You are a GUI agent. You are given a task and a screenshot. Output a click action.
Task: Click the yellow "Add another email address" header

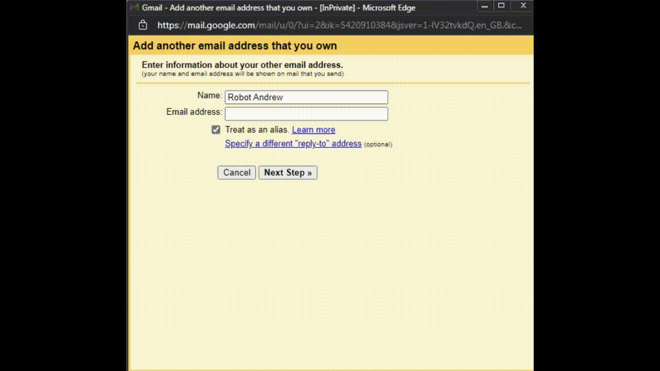pos(235,46)
